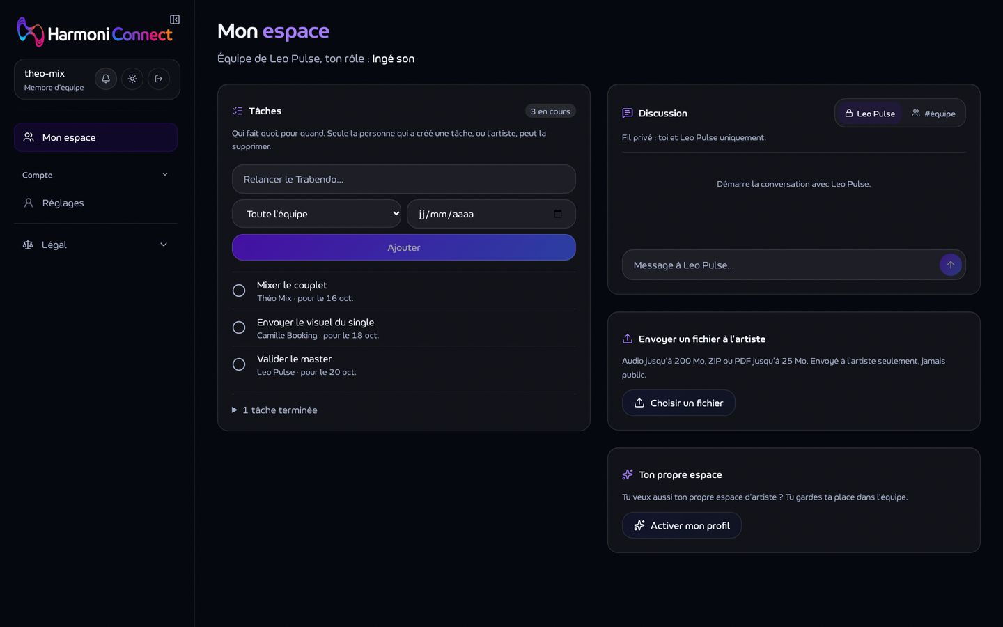Image resolution: width=1003 pixels, height=627 pixels.
Task: Complete the 'Valider le master' task
Action: tap(239, 364)
